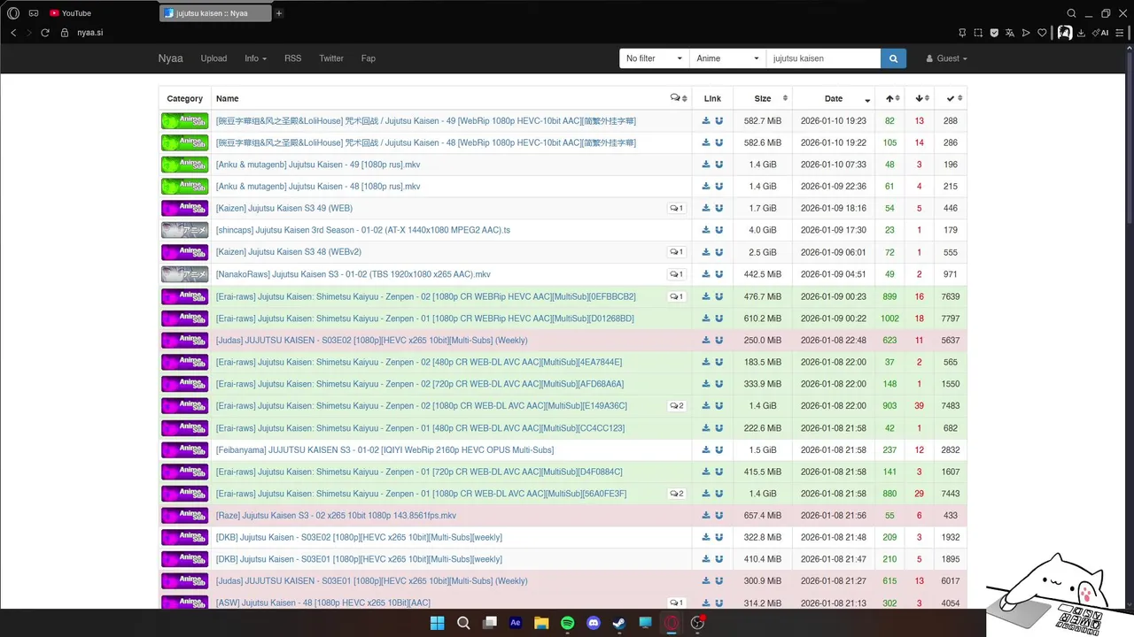This screenshot has height=637, width=1134.
Task: Launch After Effects from taskbar
Action: click(x=515, y=623)
